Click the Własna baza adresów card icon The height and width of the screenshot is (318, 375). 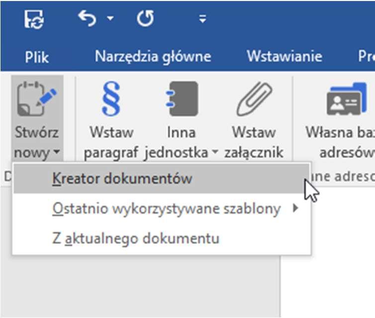tap(347, 99)
